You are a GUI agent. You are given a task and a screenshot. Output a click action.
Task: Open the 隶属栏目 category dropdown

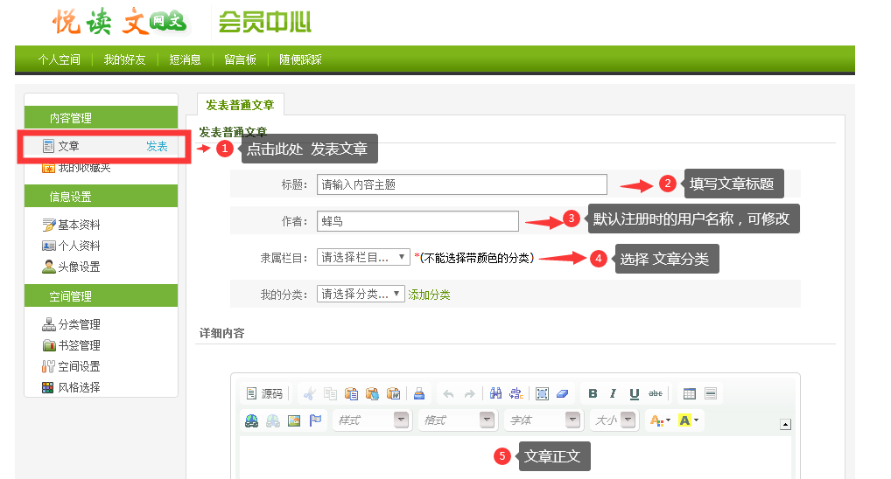[363, 257]
